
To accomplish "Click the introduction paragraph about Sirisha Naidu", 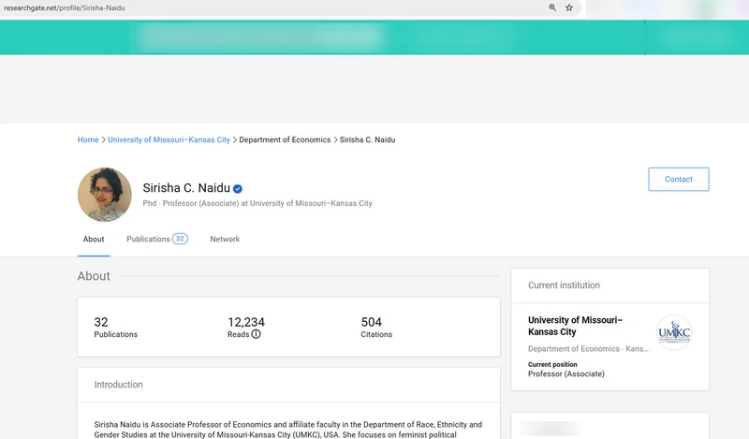I will [288, 430].
